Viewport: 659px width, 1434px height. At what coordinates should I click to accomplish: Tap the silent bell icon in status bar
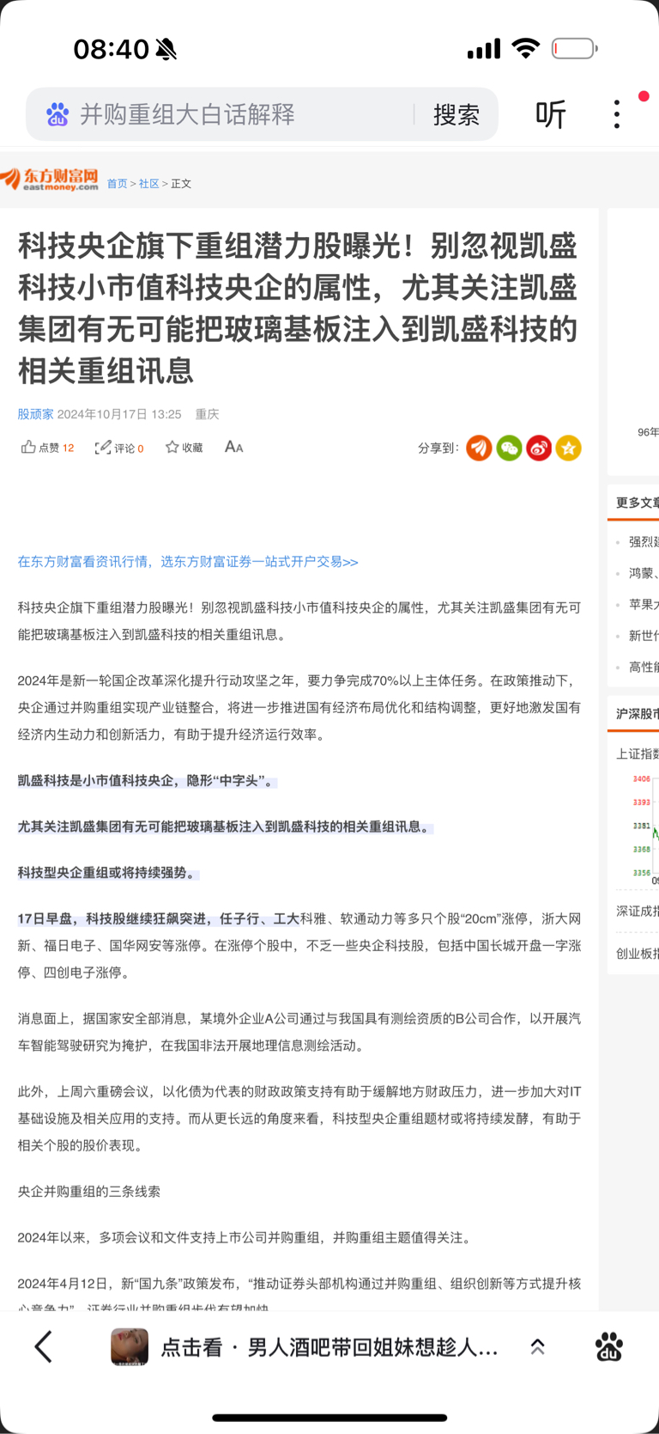point(167,50)
